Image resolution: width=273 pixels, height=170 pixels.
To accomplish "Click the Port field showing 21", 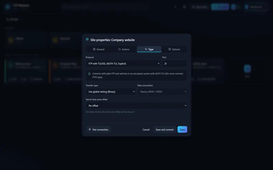I will coord(175,64).
